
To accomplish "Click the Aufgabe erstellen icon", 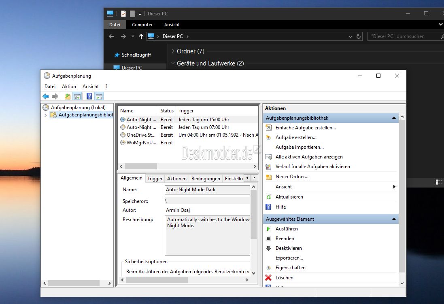I will [x=268, y=137].
